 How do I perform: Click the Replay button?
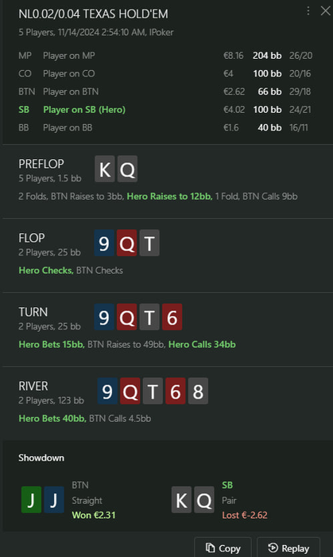(x=288, y=548)
